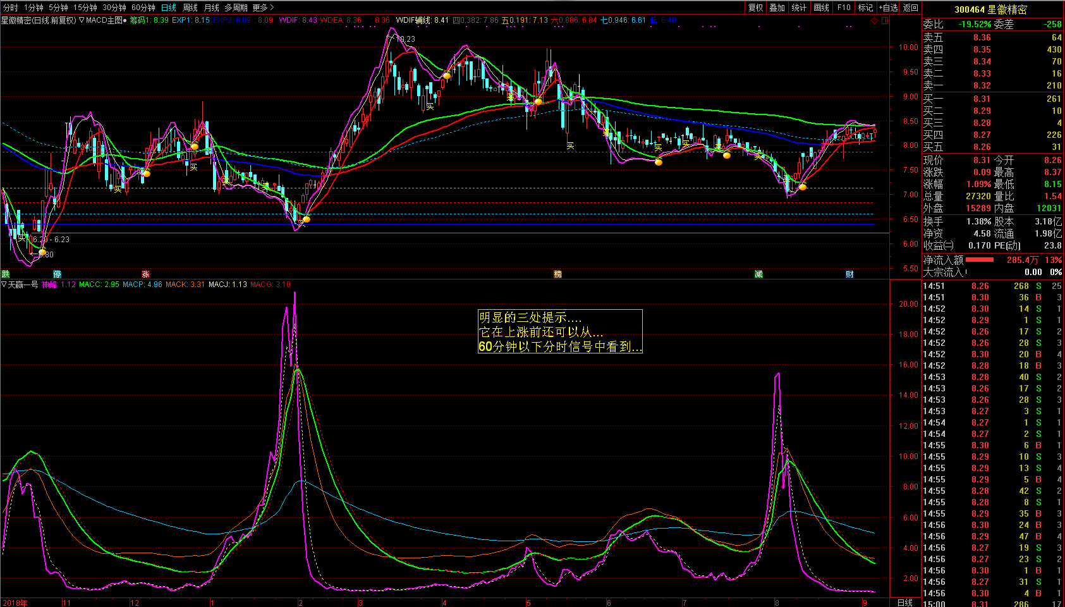Click the 停 marker icon at the chart bottom
Screen dimensions: 1065x607
pyautogui.click(x=58, y=274)
